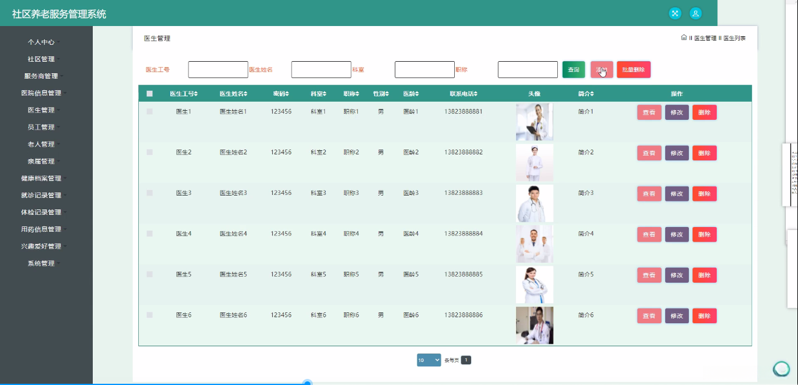Click the round chat icon at bottom right
This screenshot has height=385, width=798.
[781, 369]
